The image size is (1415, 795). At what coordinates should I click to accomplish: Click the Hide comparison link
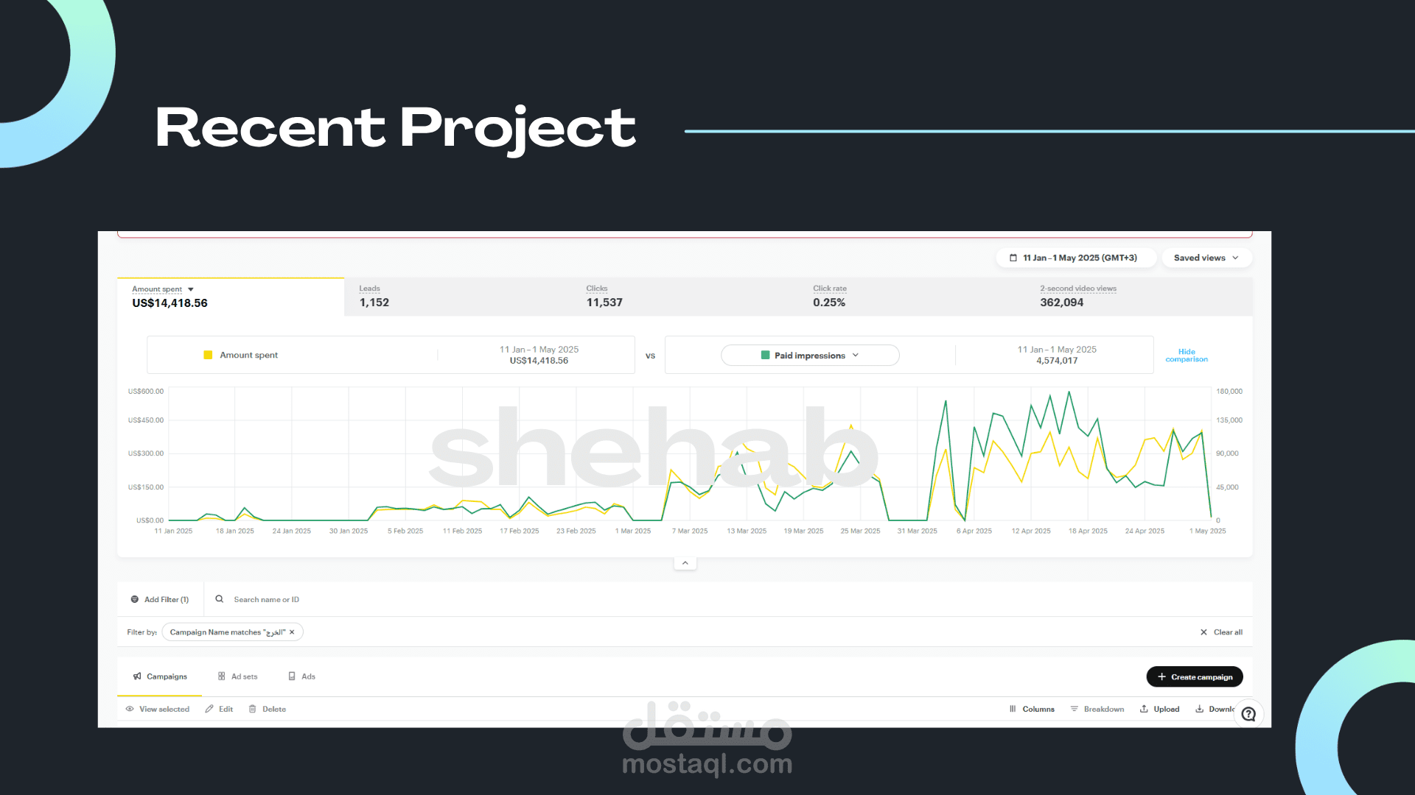[x=1187, y=356]
